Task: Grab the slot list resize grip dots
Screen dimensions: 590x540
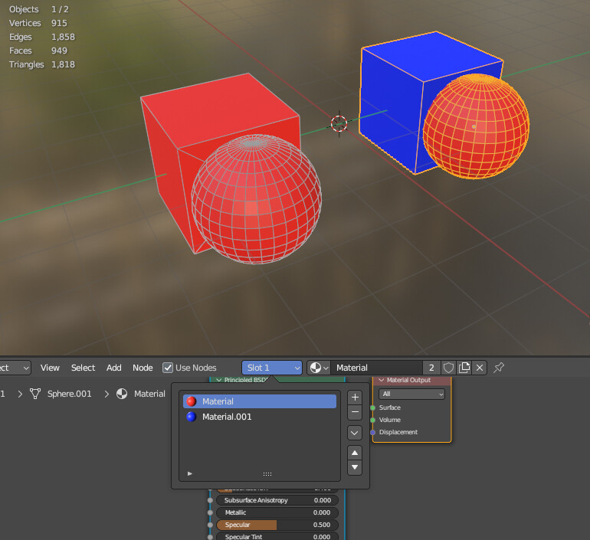Action: point(267,474)
